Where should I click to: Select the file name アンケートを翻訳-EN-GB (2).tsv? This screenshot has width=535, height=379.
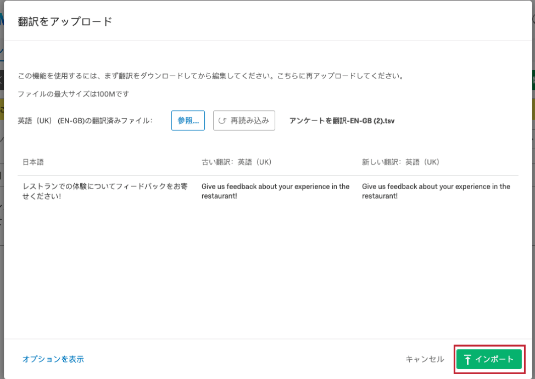pos(342,121)
